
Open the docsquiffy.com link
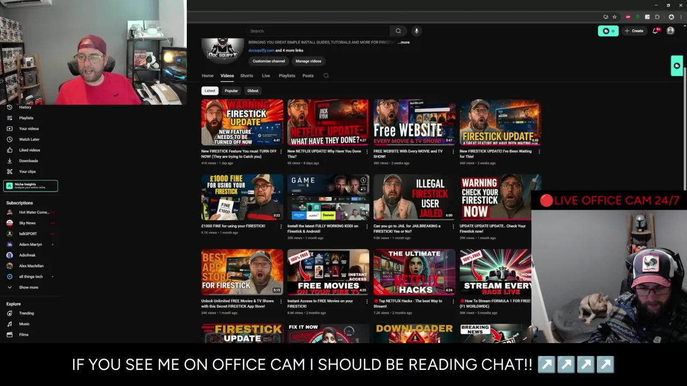tap(261, 50)
